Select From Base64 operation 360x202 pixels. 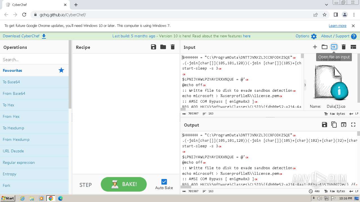(34, 93)
